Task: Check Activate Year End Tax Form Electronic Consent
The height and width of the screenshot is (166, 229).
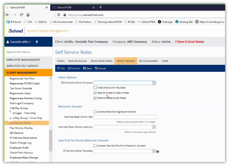Action: 95,146
